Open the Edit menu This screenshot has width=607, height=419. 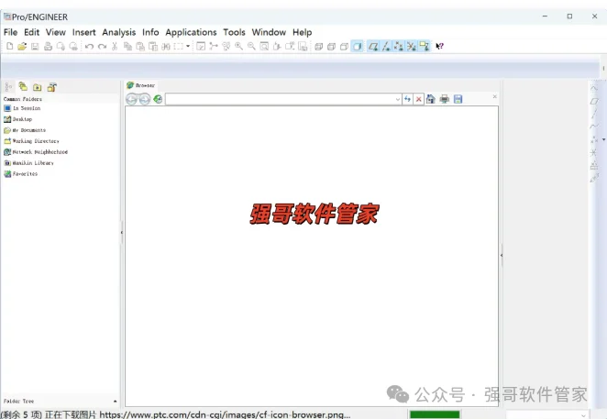pyautogui.click(x=32, y=32)
